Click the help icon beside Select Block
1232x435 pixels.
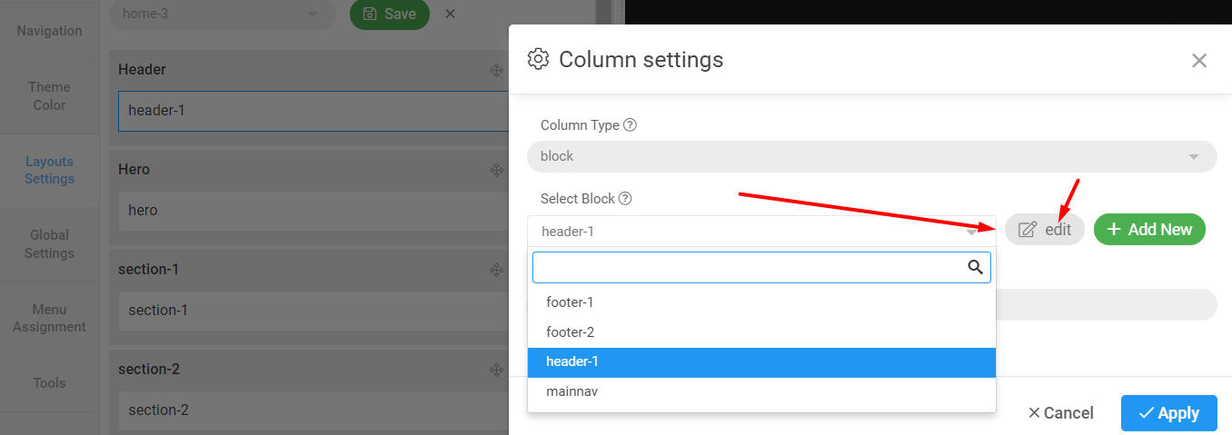point(625,199)
